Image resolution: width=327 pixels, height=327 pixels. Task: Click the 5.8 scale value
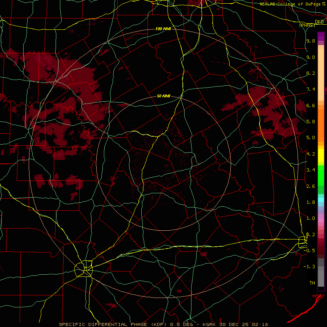[x=311, y=122]
